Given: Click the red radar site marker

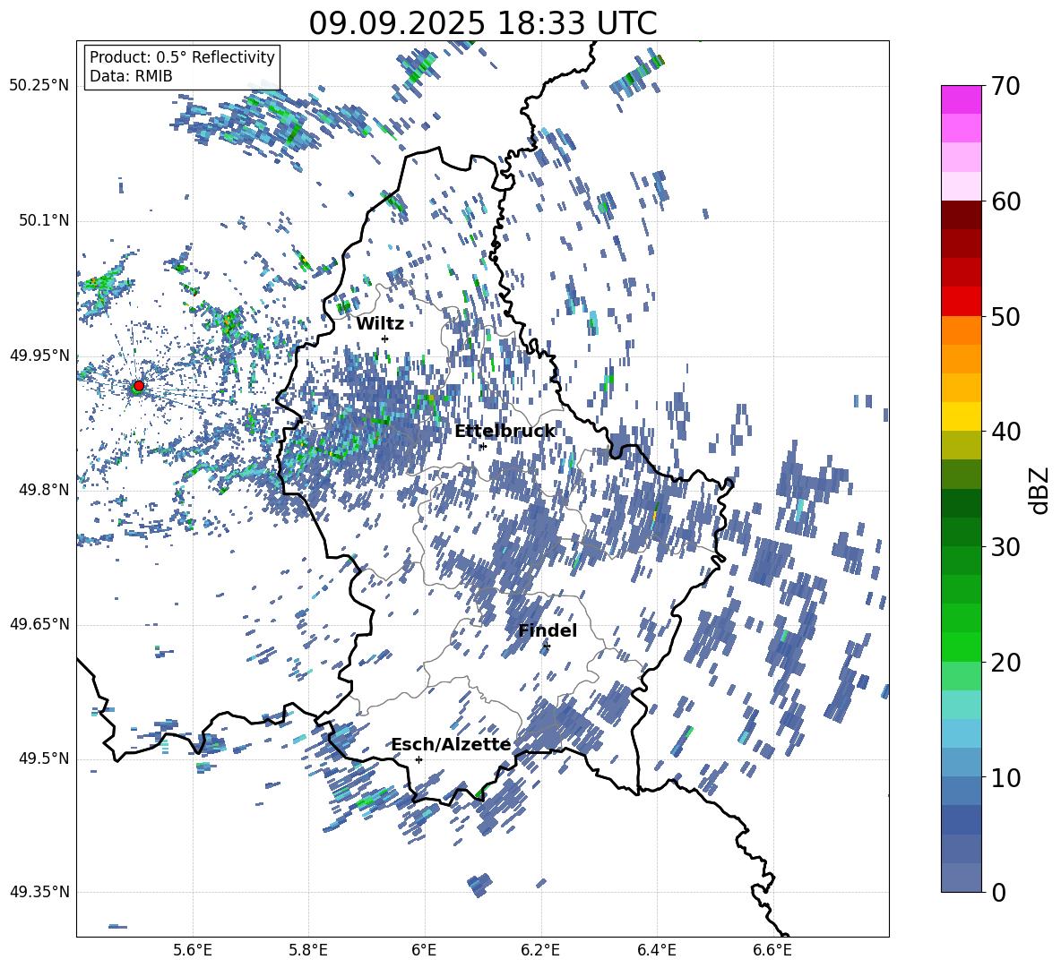Looking at the screenshot, I should pos(139,386).
